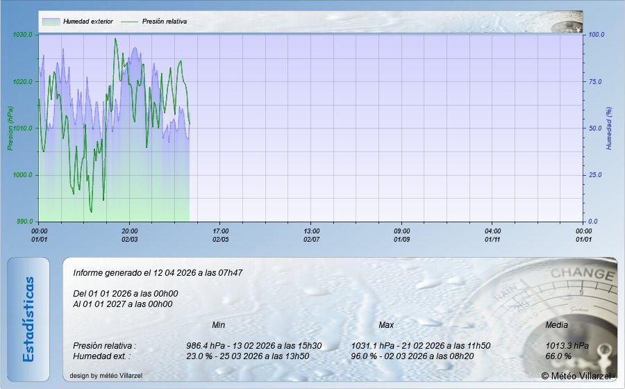Image resolution: width=625 pixels, height=389 pixels.
Task: Click the 100.0 humidity axis tick label
Action: click(x=597, y=35)
